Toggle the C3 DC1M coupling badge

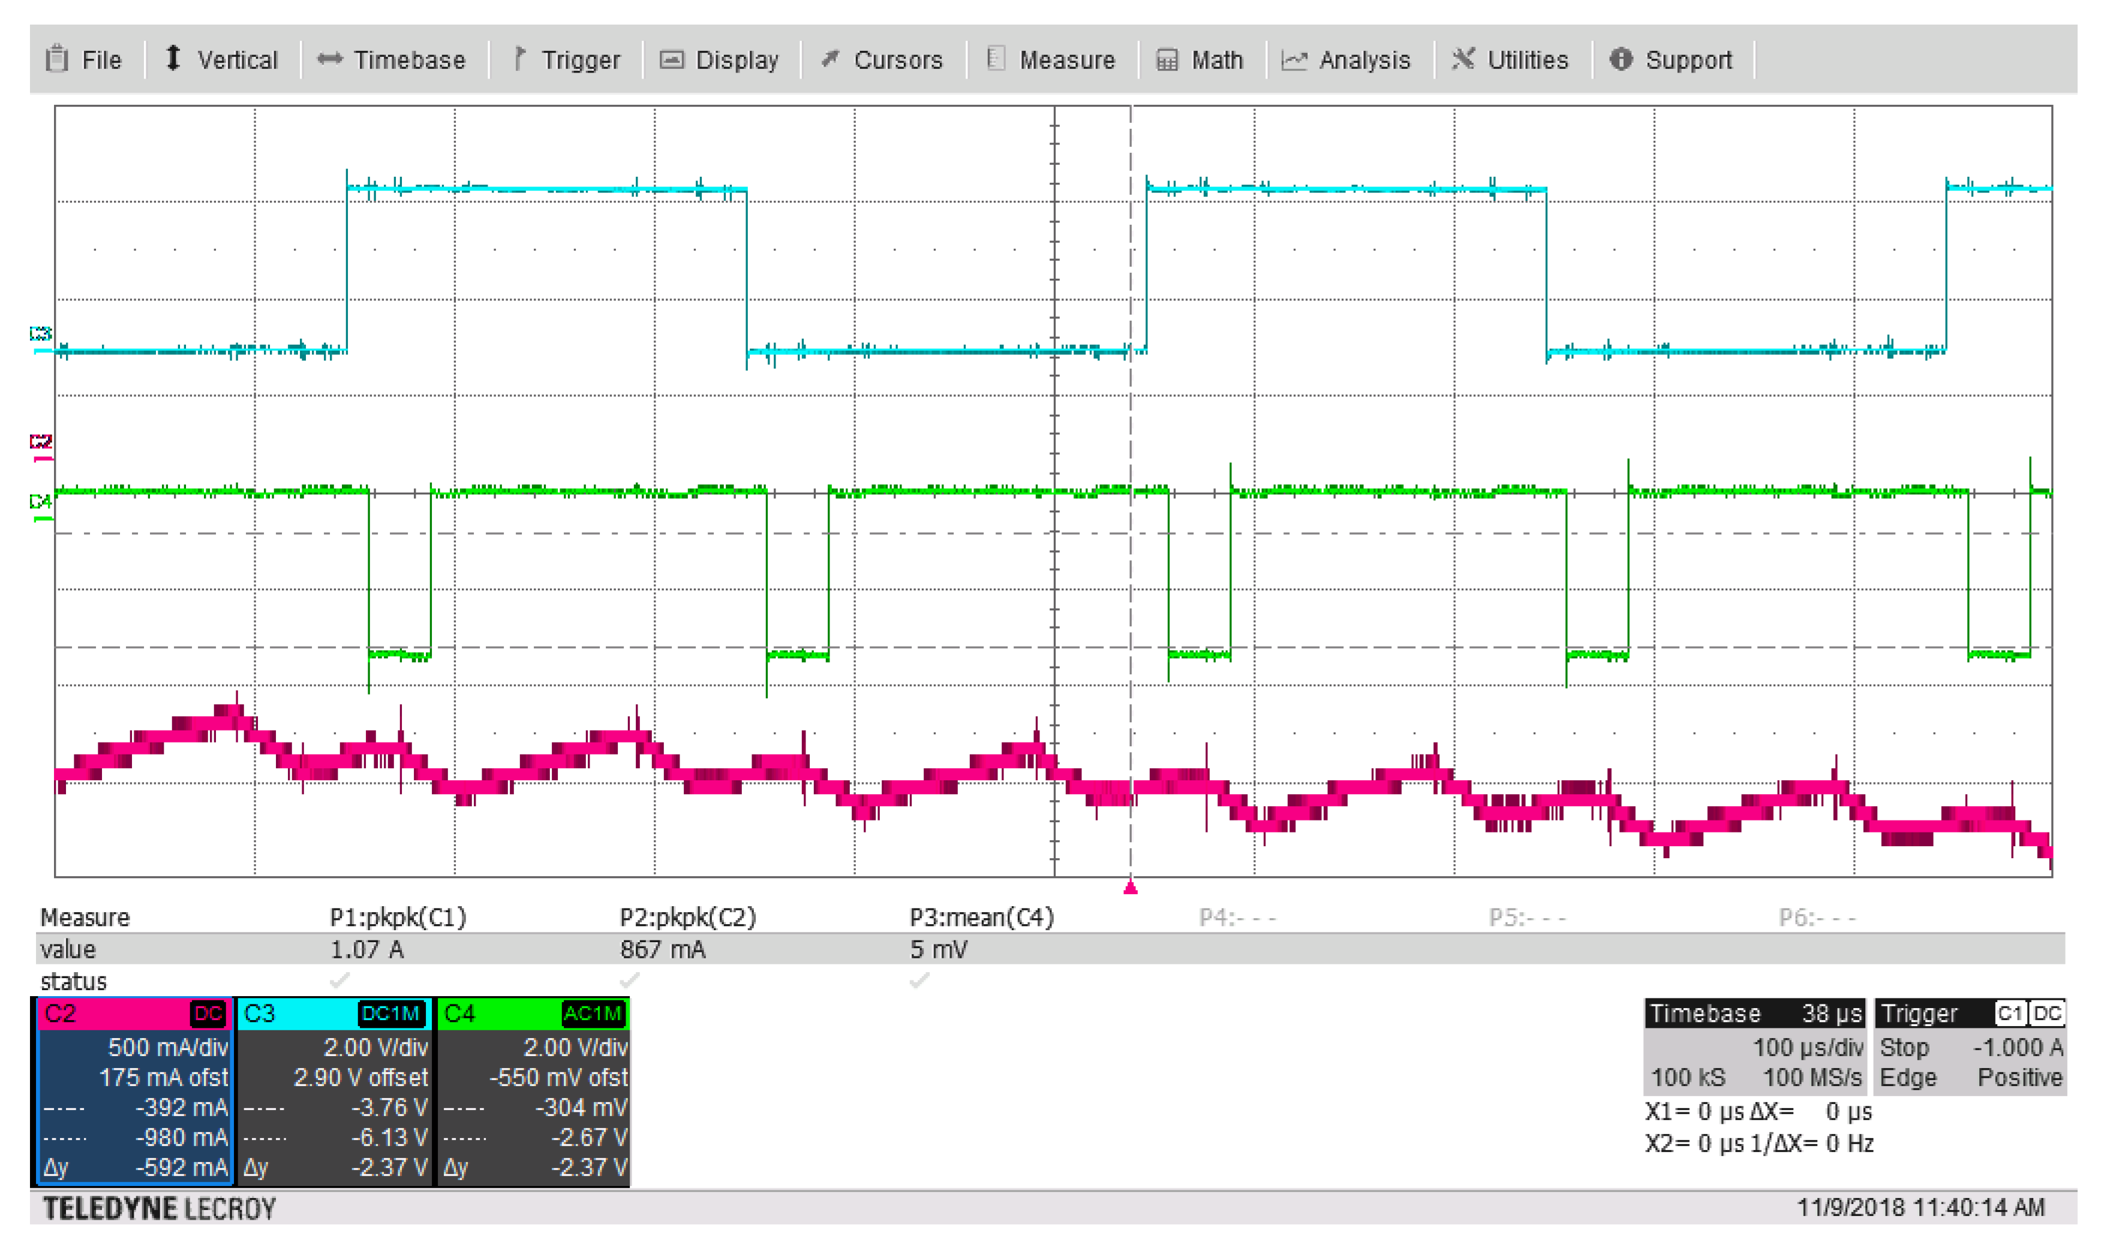[390, 1014]
